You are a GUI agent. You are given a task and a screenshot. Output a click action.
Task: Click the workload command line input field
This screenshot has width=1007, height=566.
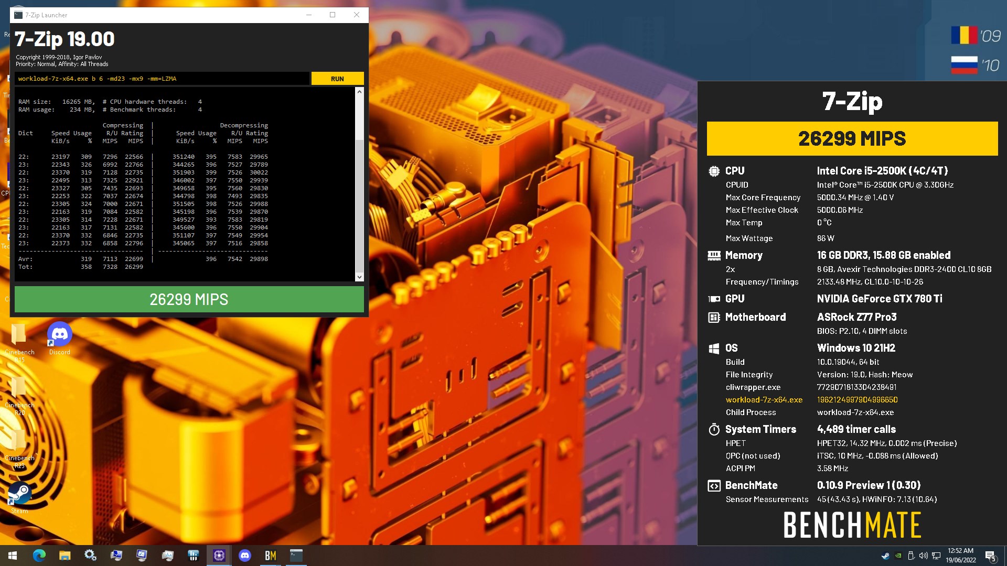pyautogui.click(x=162, y=79)
